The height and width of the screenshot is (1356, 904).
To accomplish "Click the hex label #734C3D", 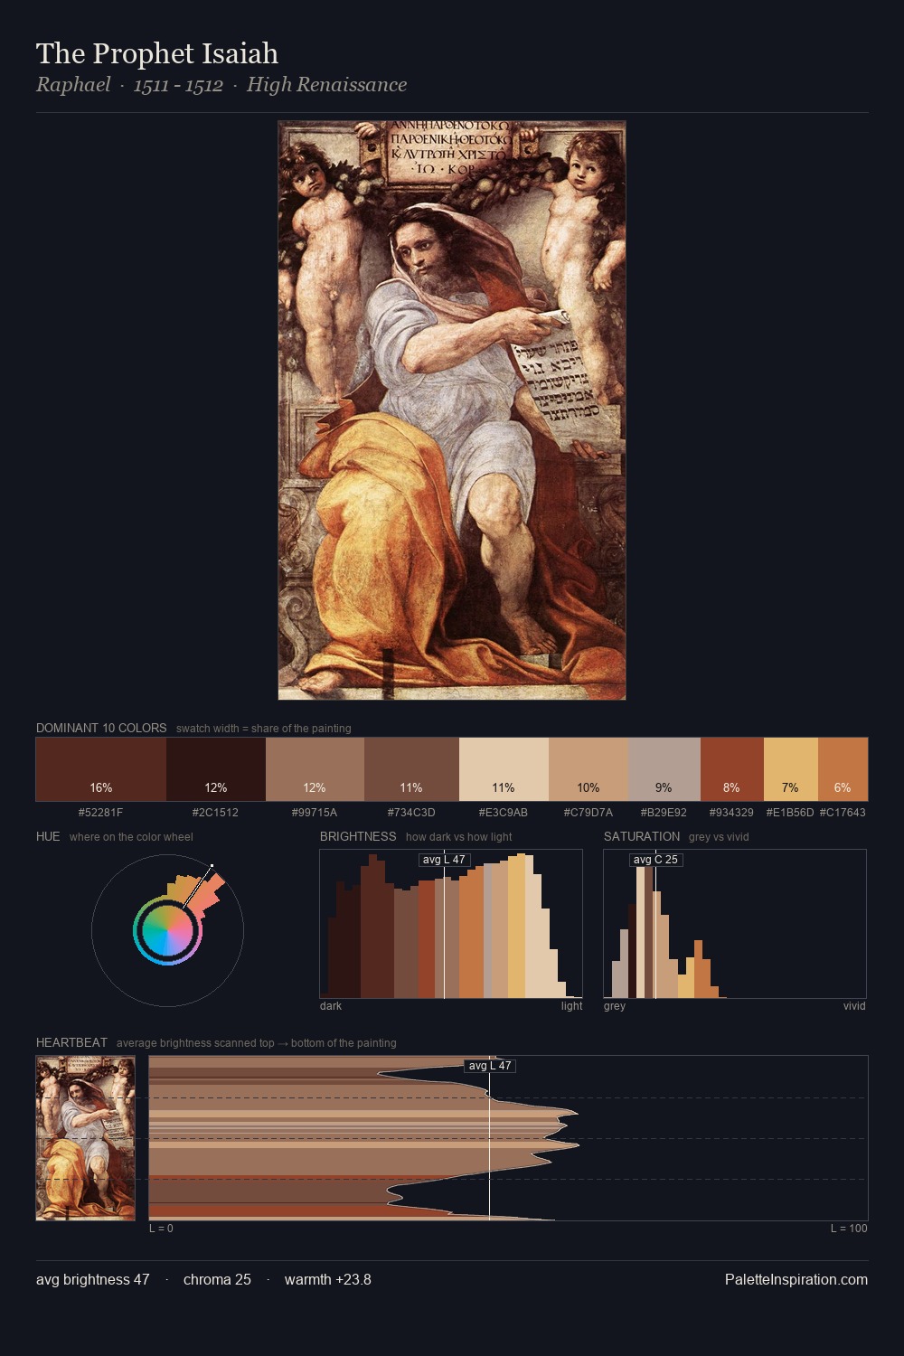I will tap(411, 813).
